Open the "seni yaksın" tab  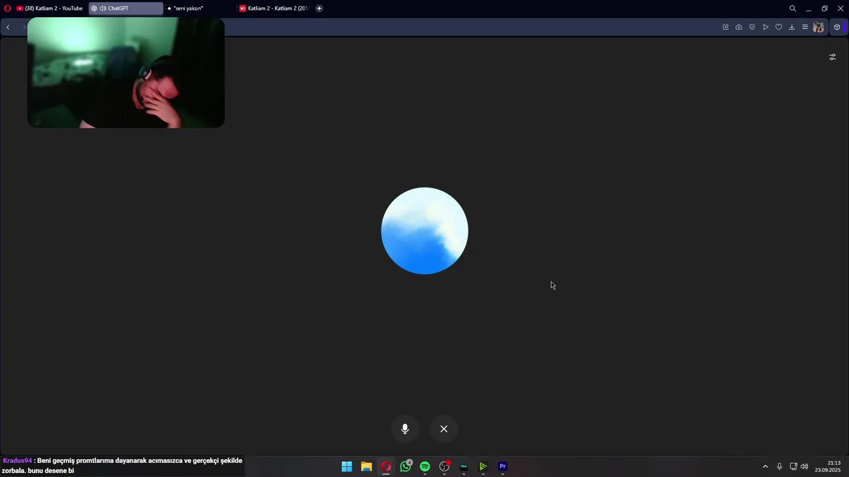coord(199,9)
